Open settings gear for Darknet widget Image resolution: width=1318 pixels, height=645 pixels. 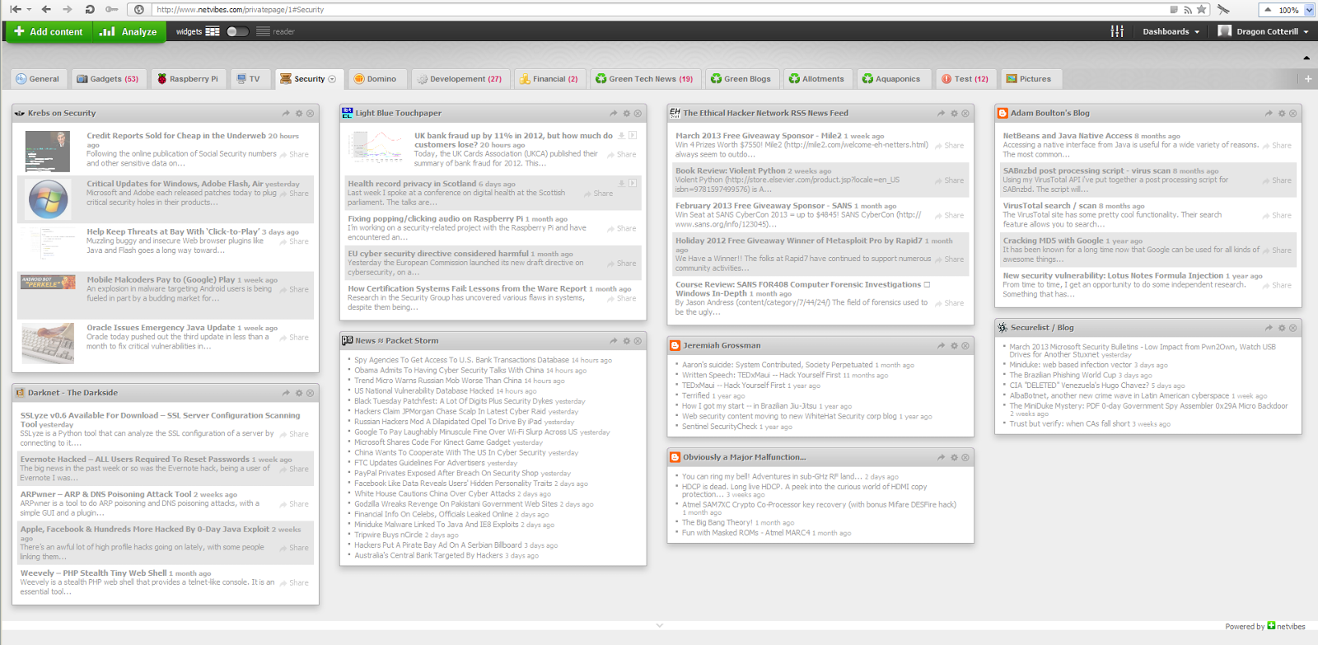299,393
